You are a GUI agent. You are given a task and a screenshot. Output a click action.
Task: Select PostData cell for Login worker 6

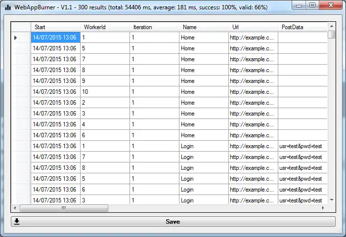click(303, 190)
